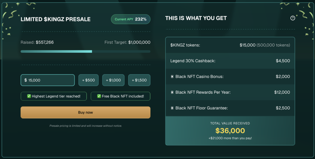Select the Highest Legend tier reached badge
The image size is (315, 159).
54,96
